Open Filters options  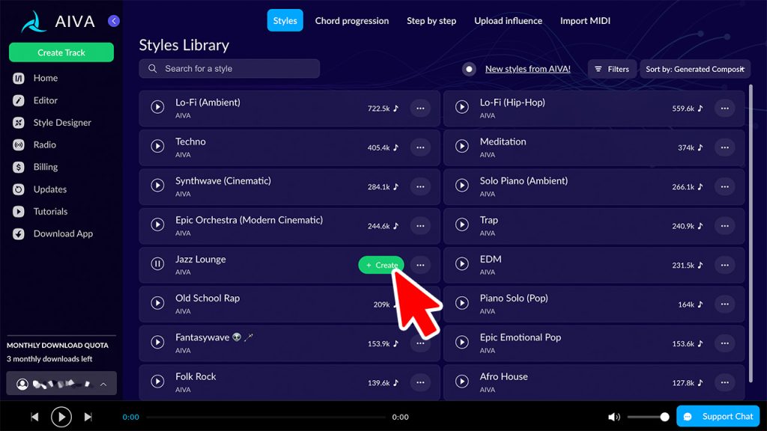point(612,70)
